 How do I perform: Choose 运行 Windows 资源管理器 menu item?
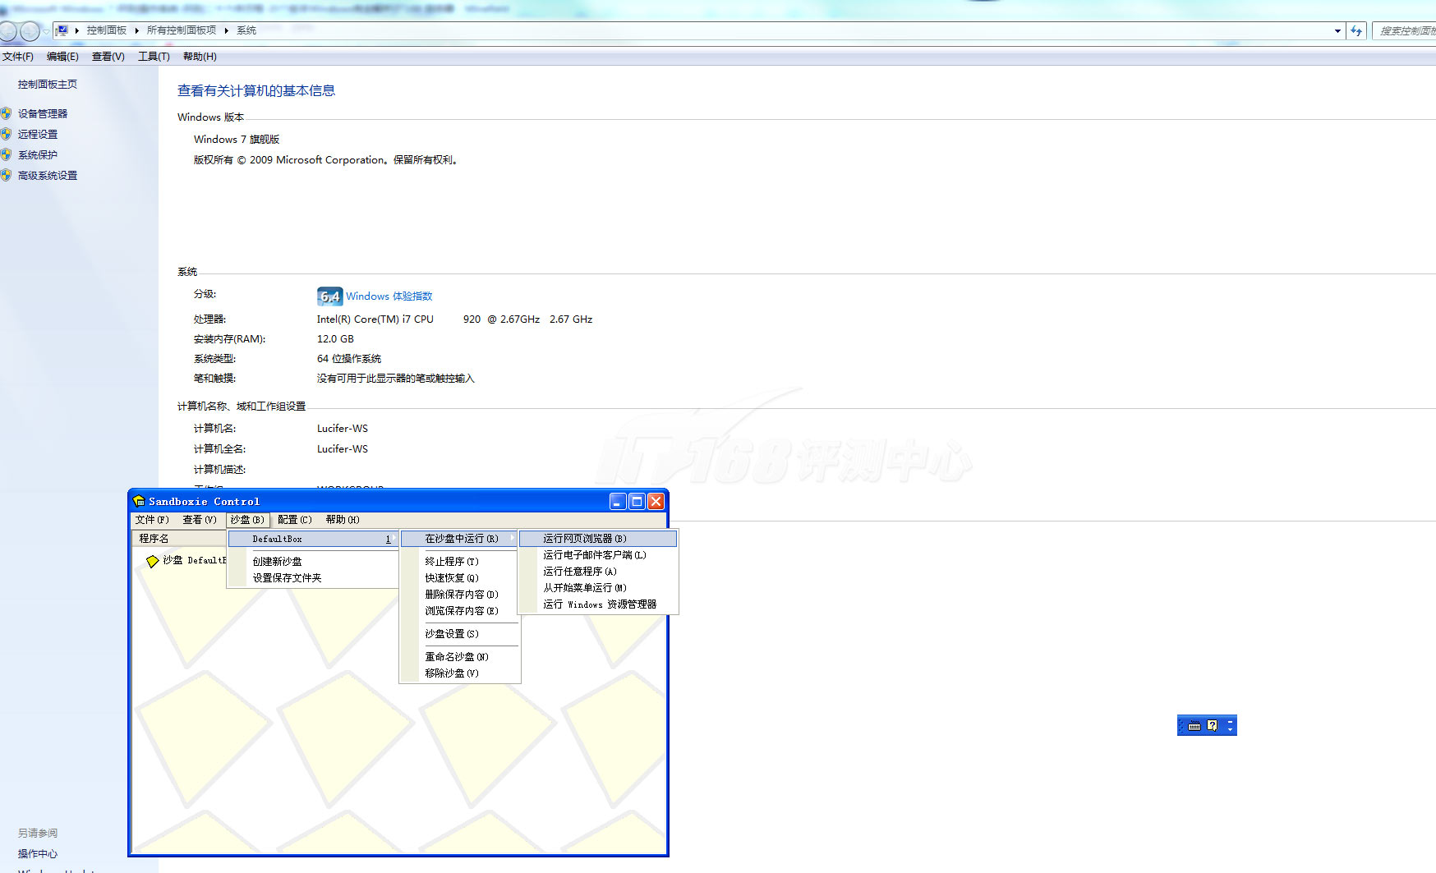tap(598, 604)
